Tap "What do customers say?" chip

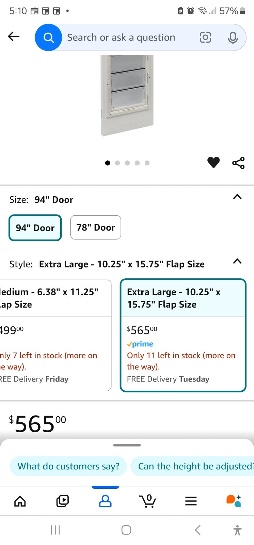click(68, 466)
